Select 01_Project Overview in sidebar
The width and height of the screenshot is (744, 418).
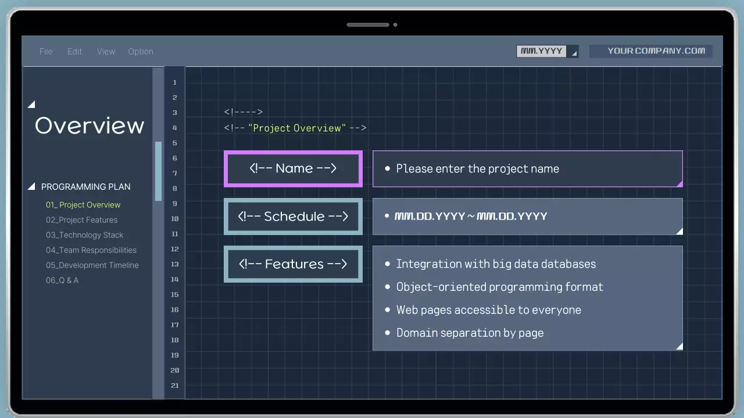pyautogui.click(x=83, y=205)
